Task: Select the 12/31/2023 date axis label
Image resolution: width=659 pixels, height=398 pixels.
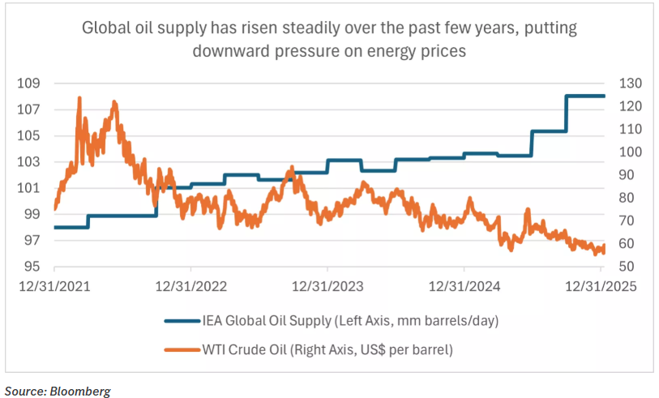Action: [x=327, y=285]
